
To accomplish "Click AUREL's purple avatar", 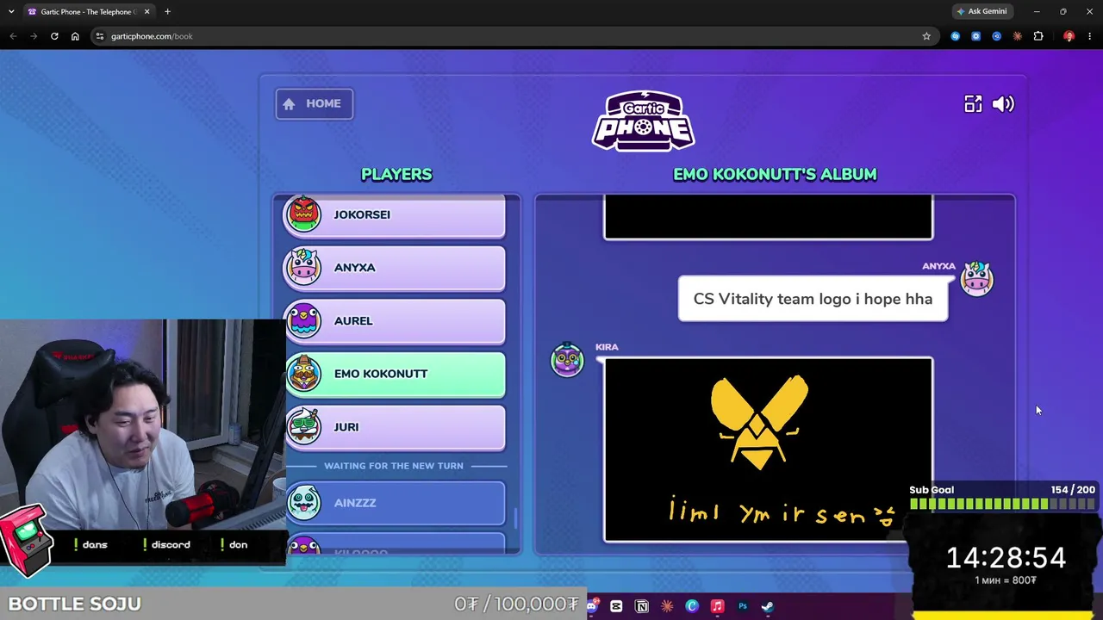I will tap(303, 320).
